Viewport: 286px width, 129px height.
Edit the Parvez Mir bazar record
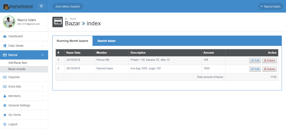pos(255,61)
